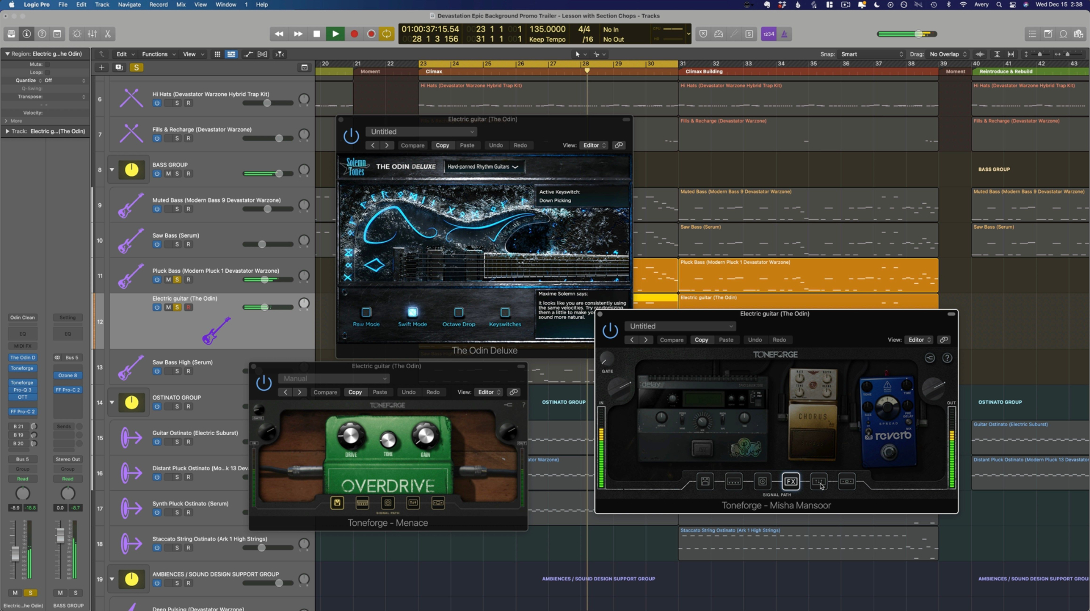Image resolution: width=1090 pixels, height=611 pixels.
Task: Open the Snap Smart dropdown
Action: 871,54
